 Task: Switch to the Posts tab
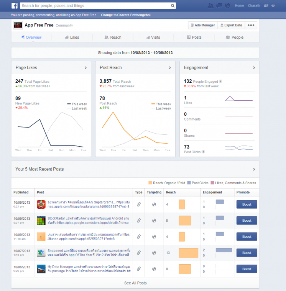point(194,37)
